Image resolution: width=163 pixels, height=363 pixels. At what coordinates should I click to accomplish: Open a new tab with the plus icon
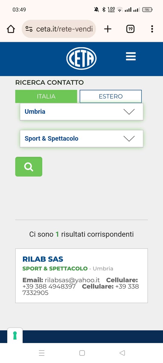[x=108, y=29]
